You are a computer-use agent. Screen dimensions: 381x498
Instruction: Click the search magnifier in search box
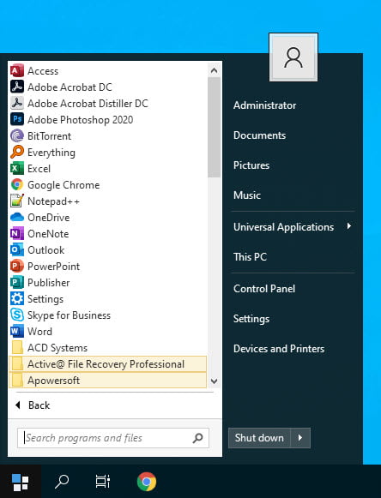click(x=198, y=438)
